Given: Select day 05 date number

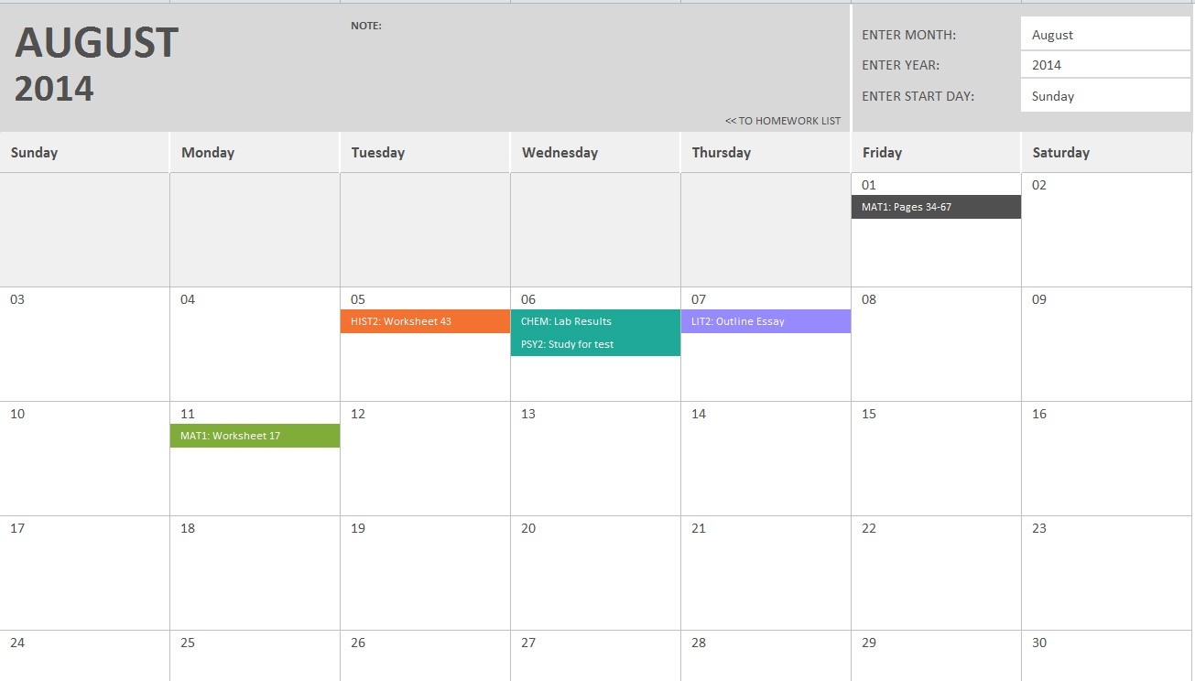Looking at the screenshot, I should [x=358, y=299].
